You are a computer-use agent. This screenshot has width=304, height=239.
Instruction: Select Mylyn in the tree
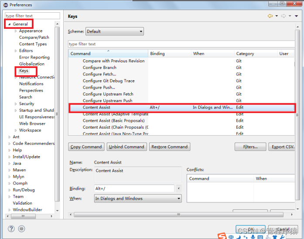[x=18, y=177]
